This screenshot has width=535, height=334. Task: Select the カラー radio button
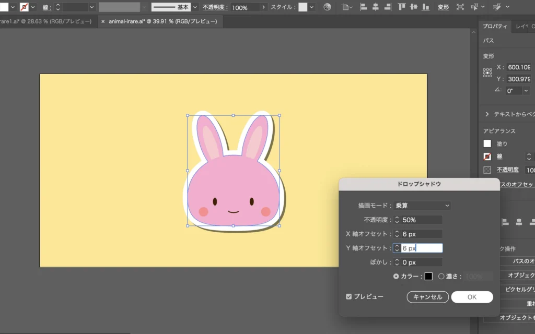tap(396, 276)
